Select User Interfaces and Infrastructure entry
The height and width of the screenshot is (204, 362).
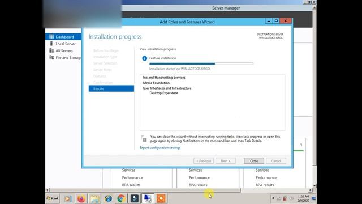[x=167, y=88]
